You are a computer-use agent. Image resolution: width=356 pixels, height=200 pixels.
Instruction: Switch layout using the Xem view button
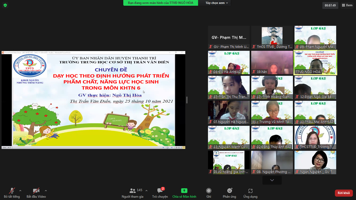point(347,5)
